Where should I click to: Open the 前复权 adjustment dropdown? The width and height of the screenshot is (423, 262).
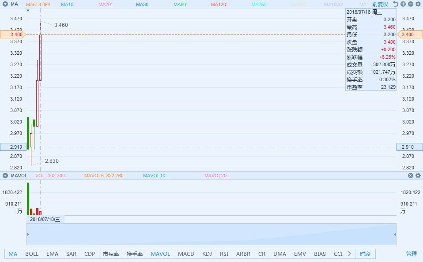click(x=380, y=4)
